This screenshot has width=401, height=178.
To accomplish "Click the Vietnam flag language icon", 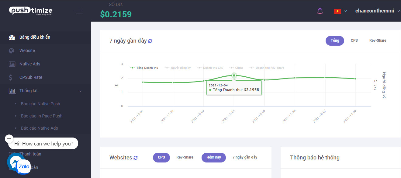I will tap(337, 11).
